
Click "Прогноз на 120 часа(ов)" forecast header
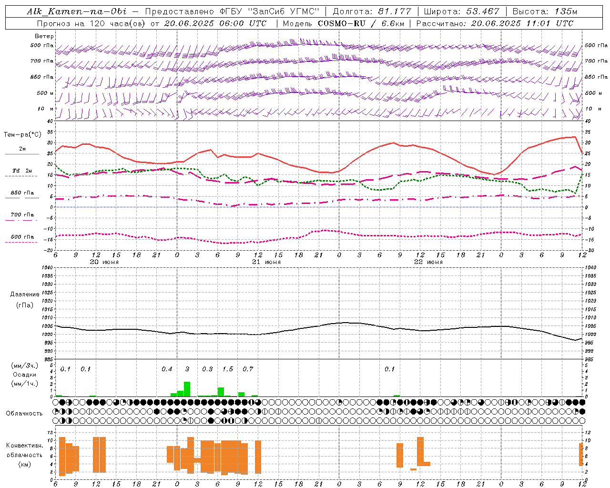pos(91,23)
